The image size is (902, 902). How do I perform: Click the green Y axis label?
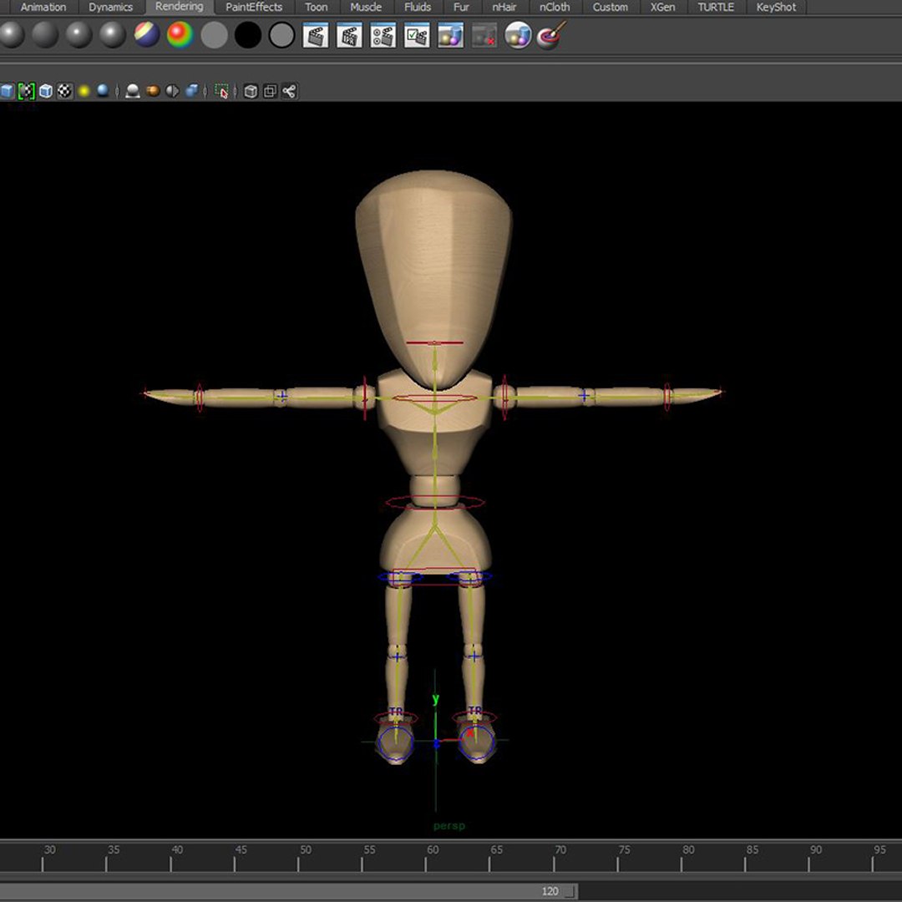pyautogui.click(x=435, y=699)
